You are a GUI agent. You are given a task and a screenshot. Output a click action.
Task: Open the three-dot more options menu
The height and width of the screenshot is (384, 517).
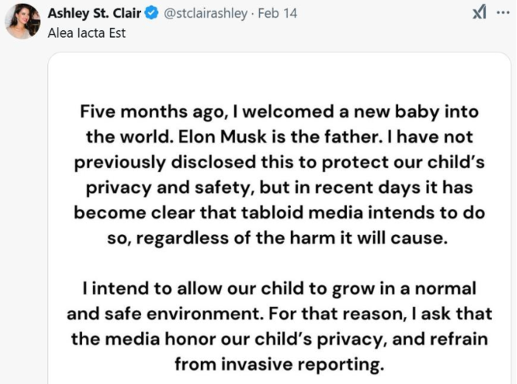click(x=503, y=13)
